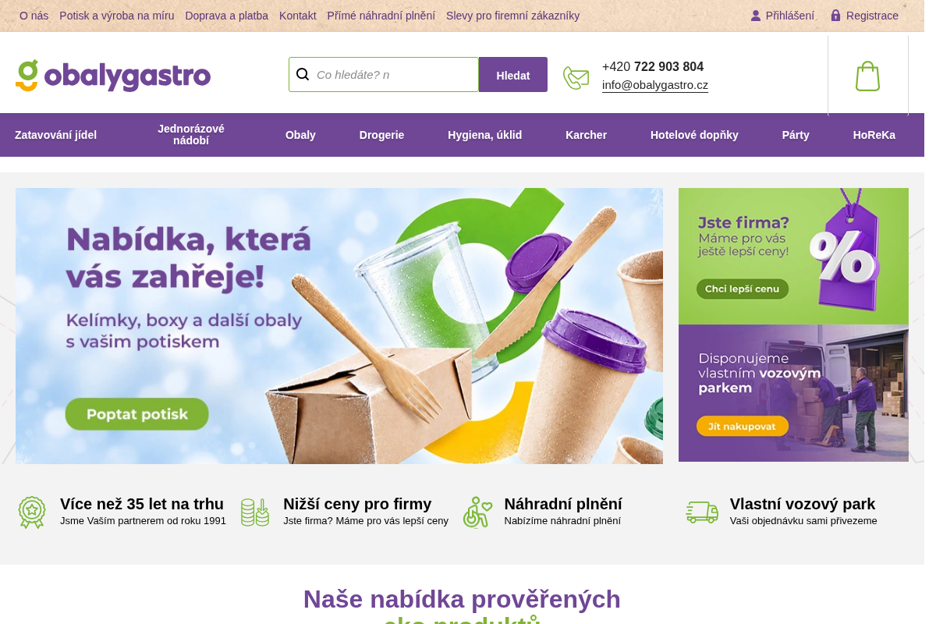Screen dimensions: 936x624
Task: Open the Jednorázové nádobí menu category
Action: pyautogui.click(x=191, y=135)
